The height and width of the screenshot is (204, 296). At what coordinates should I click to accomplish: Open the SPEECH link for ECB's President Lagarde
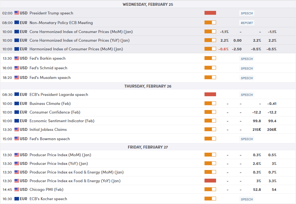coord(246,95)
